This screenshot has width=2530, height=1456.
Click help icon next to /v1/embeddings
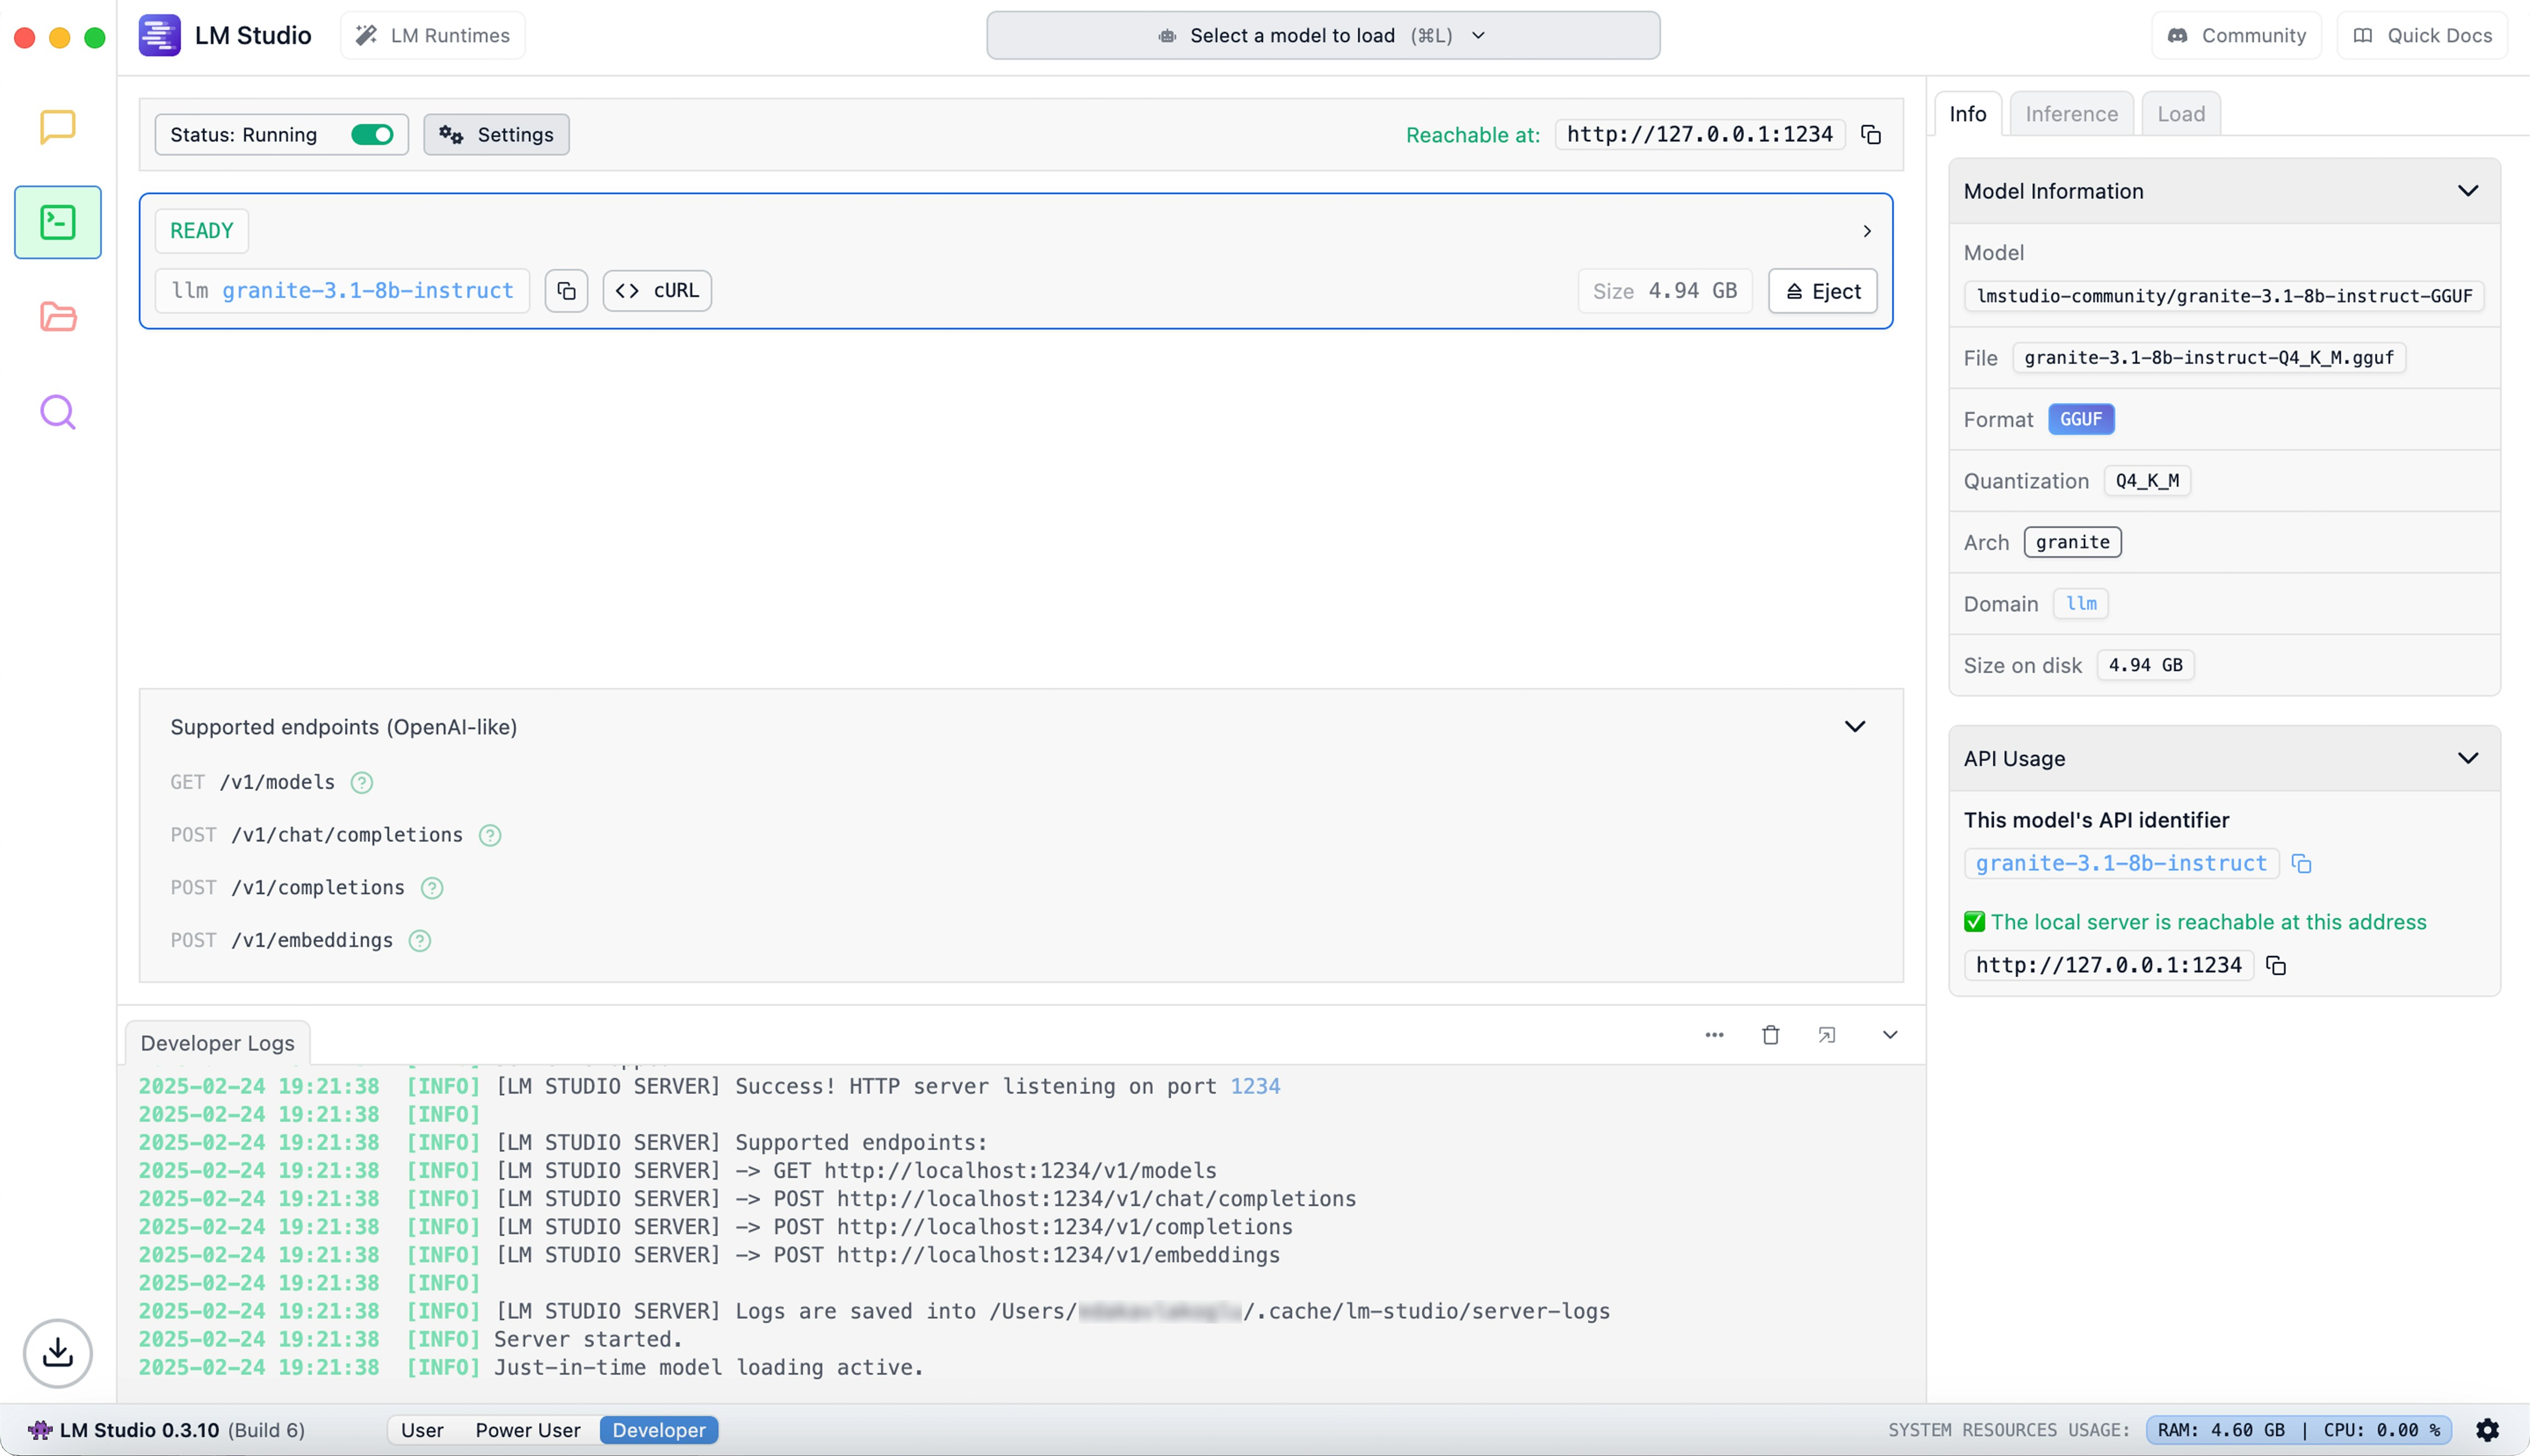420,941
